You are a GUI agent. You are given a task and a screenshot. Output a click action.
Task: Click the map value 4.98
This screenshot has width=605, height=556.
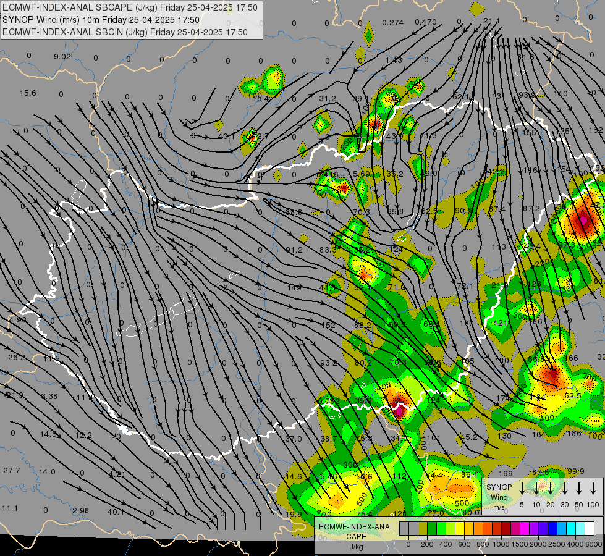pos(17,320)
